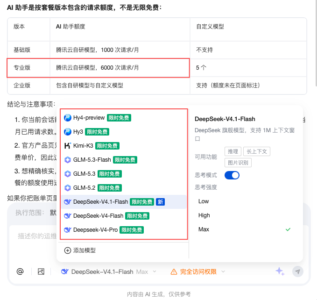Click the 结论与注意事项 heading
The height and width of the screenshot is (300, 317).
click(31, 104)
